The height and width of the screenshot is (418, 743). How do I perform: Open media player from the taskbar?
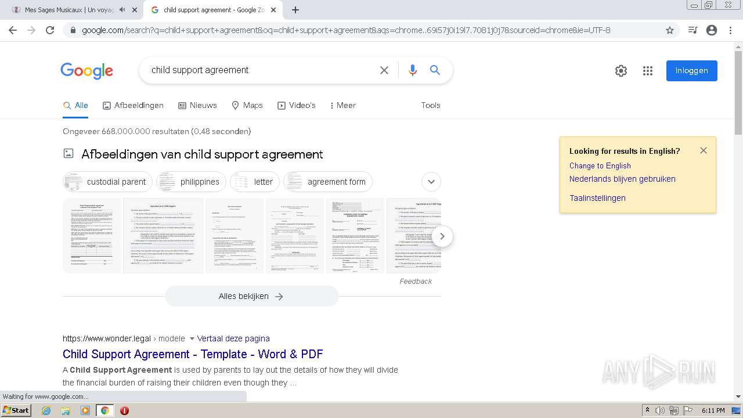pos(85,410)
